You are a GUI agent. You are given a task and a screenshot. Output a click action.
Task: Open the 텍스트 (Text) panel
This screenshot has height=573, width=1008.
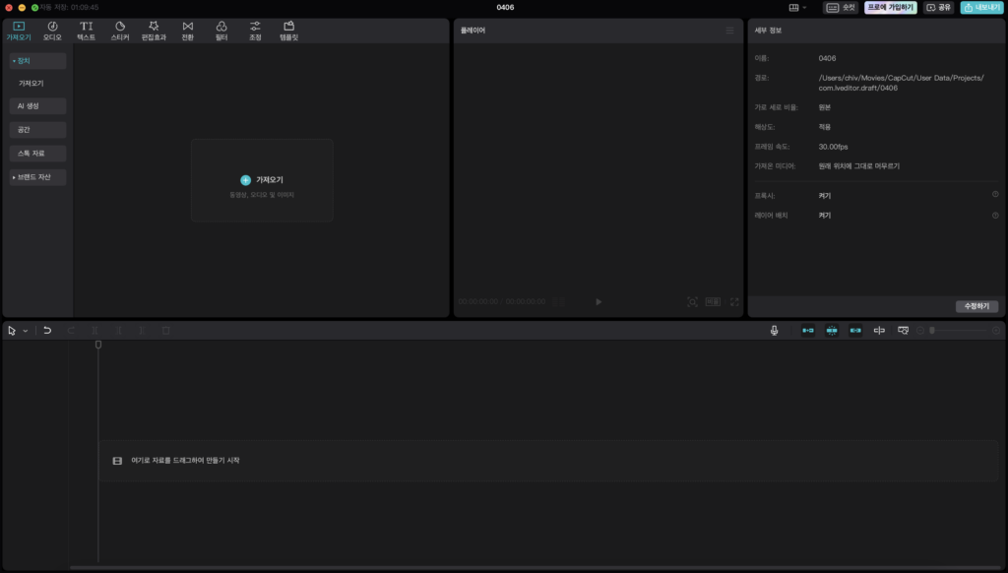click(87, 31)
